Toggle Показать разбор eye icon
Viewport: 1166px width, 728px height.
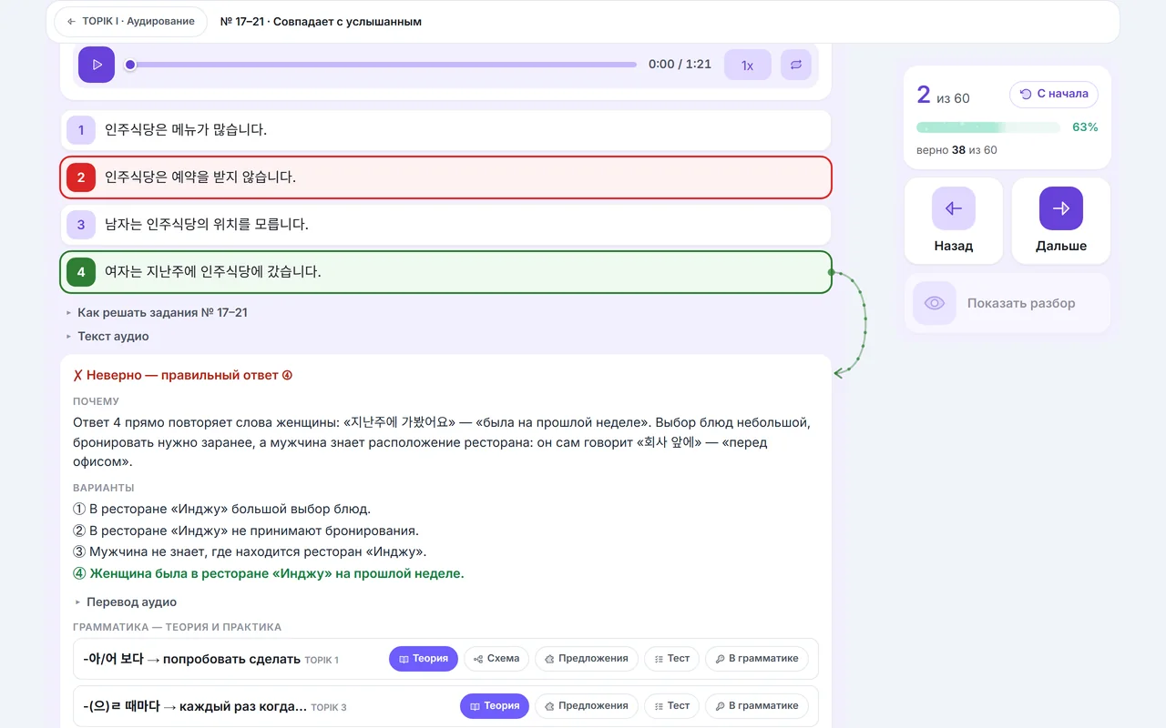click(935, 303)
